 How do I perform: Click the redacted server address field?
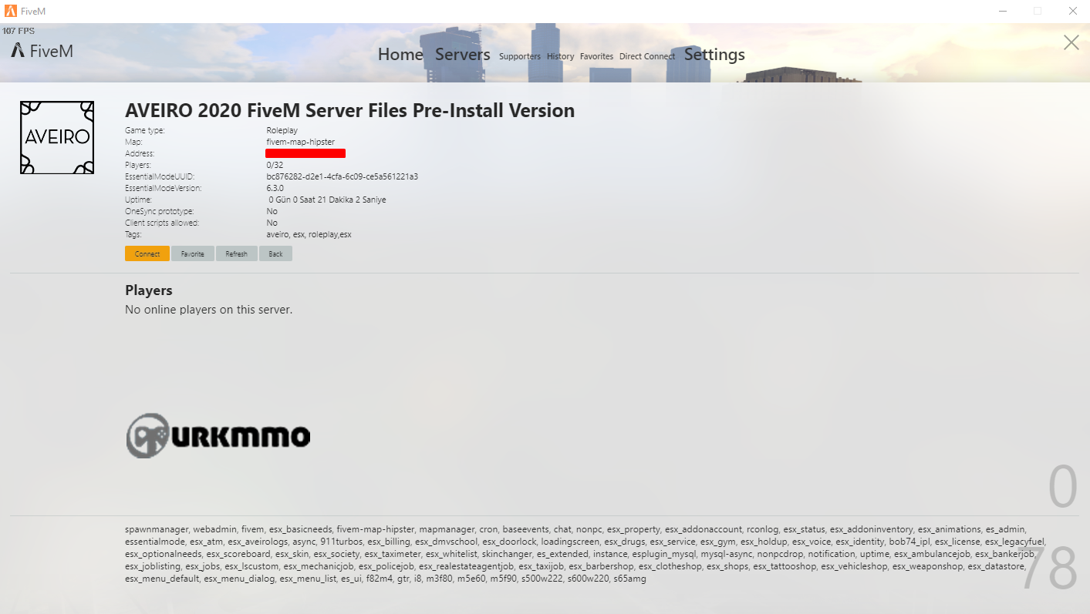305,153
